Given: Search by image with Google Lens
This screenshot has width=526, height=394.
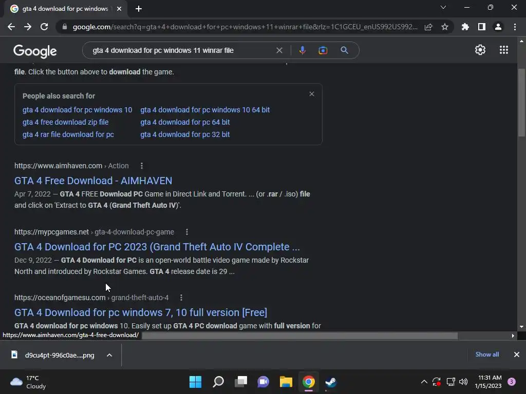Looking at the screenshot, I should (x=323, y=50).
